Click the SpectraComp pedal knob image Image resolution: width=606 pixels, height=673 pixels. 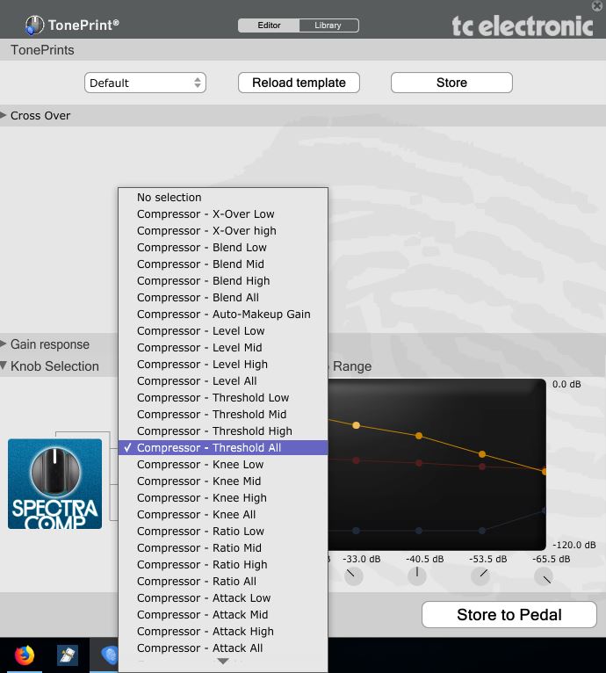point(55,484)
